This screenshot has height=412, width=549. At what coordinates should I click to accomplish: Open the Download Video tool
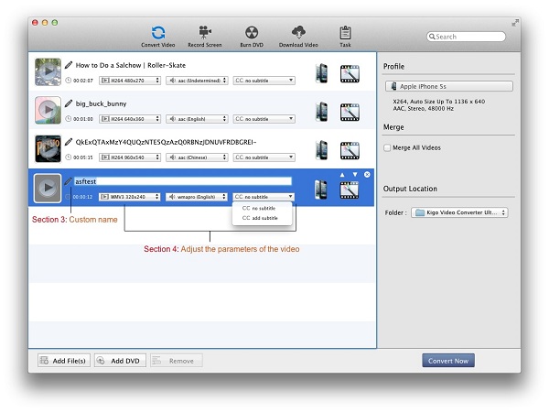click(298, 37)
